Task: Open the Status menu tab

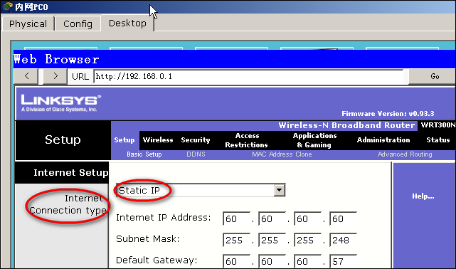Action: point(438,140)
